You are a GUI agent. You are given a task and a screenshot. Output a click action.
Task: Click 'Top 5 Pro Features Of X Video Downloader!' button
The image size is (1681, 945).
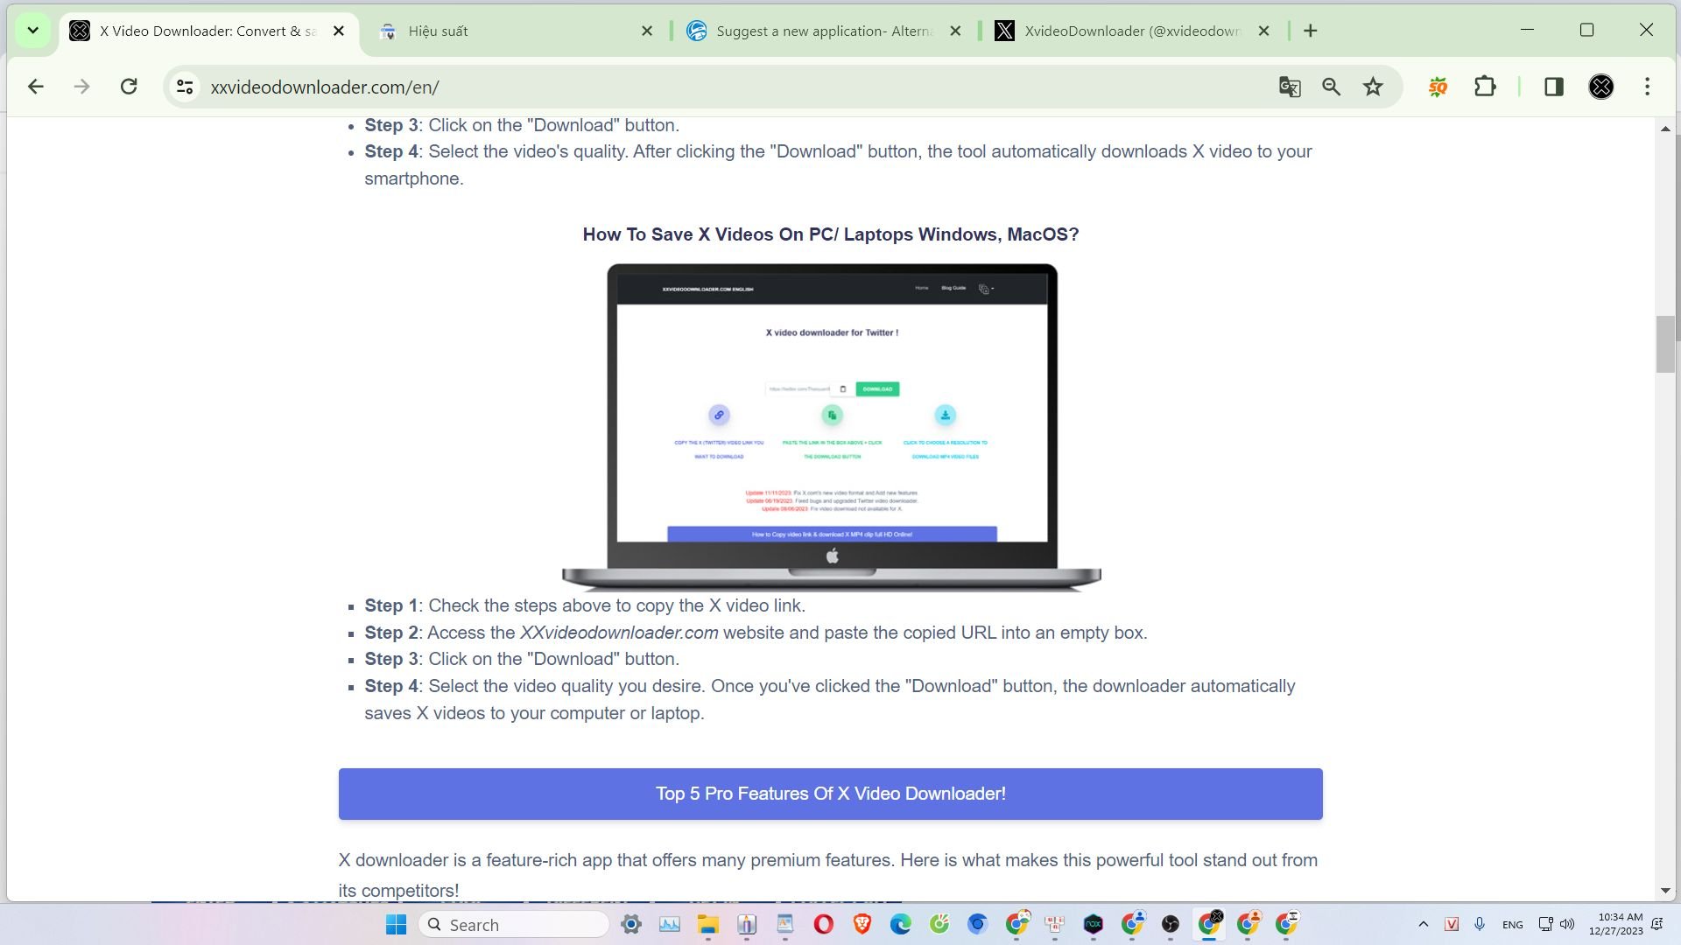830,793
